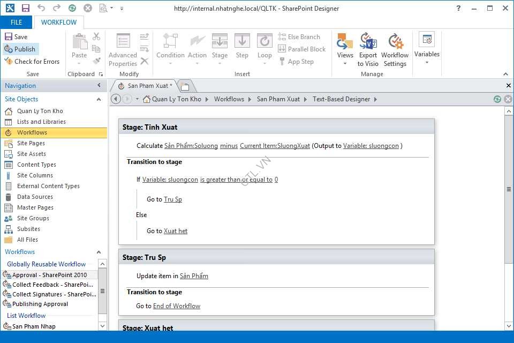Open the FILE tab
Image resolution: width=514 pixels, height=343 pixels.
[16, 23]
